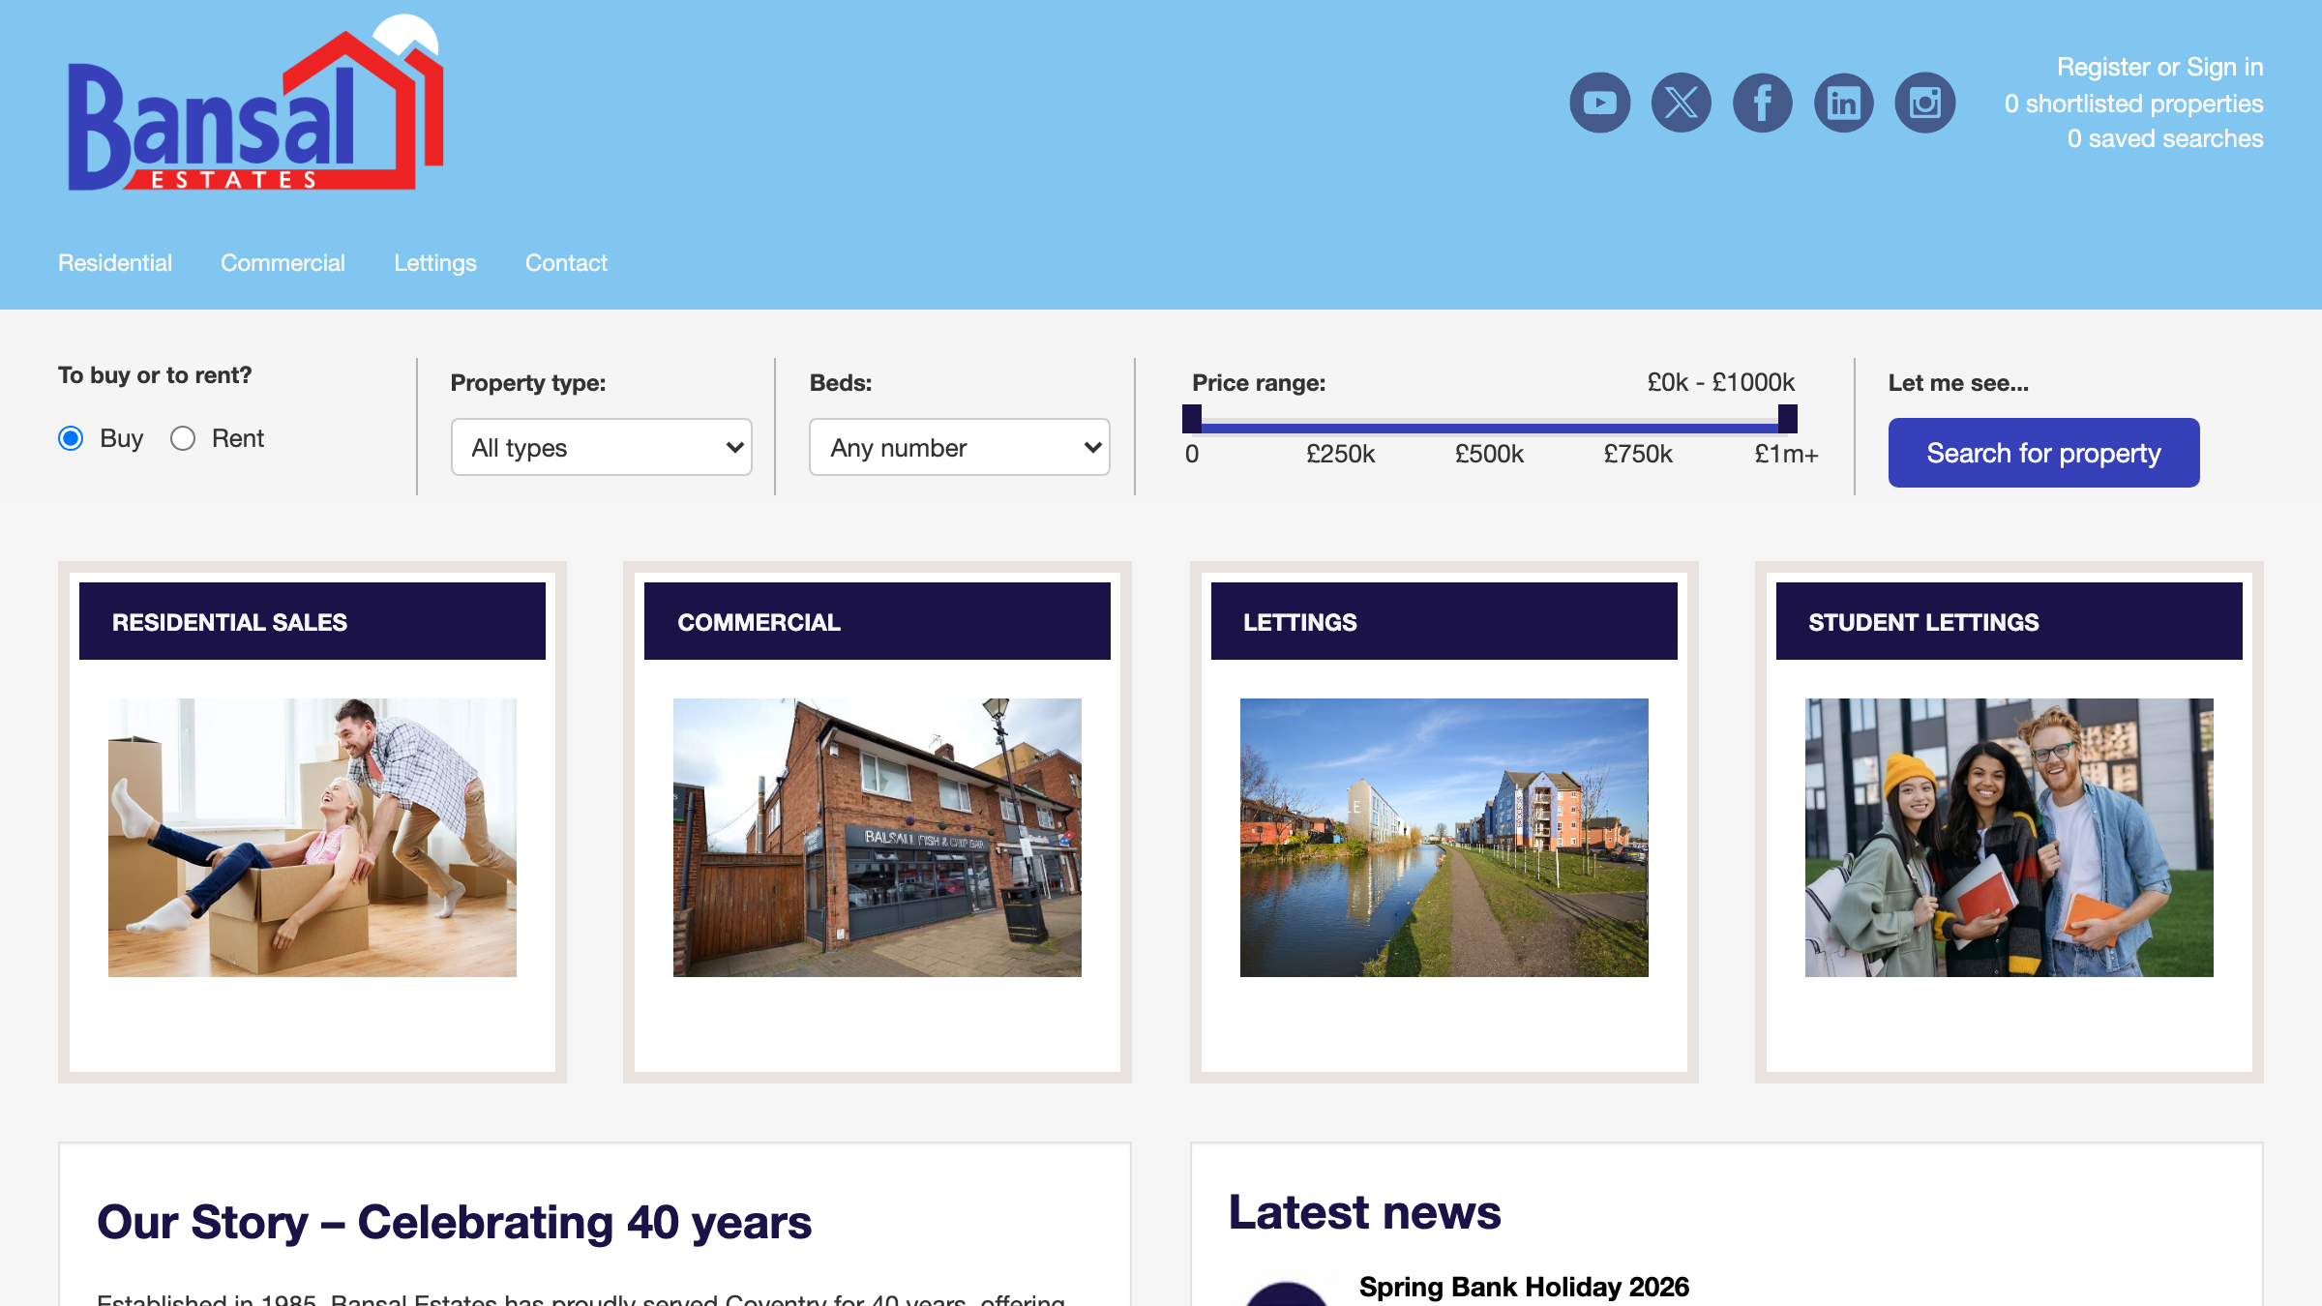Click the £750k price scale label
This screenshot has height=1306, width=2322.
1638,454
